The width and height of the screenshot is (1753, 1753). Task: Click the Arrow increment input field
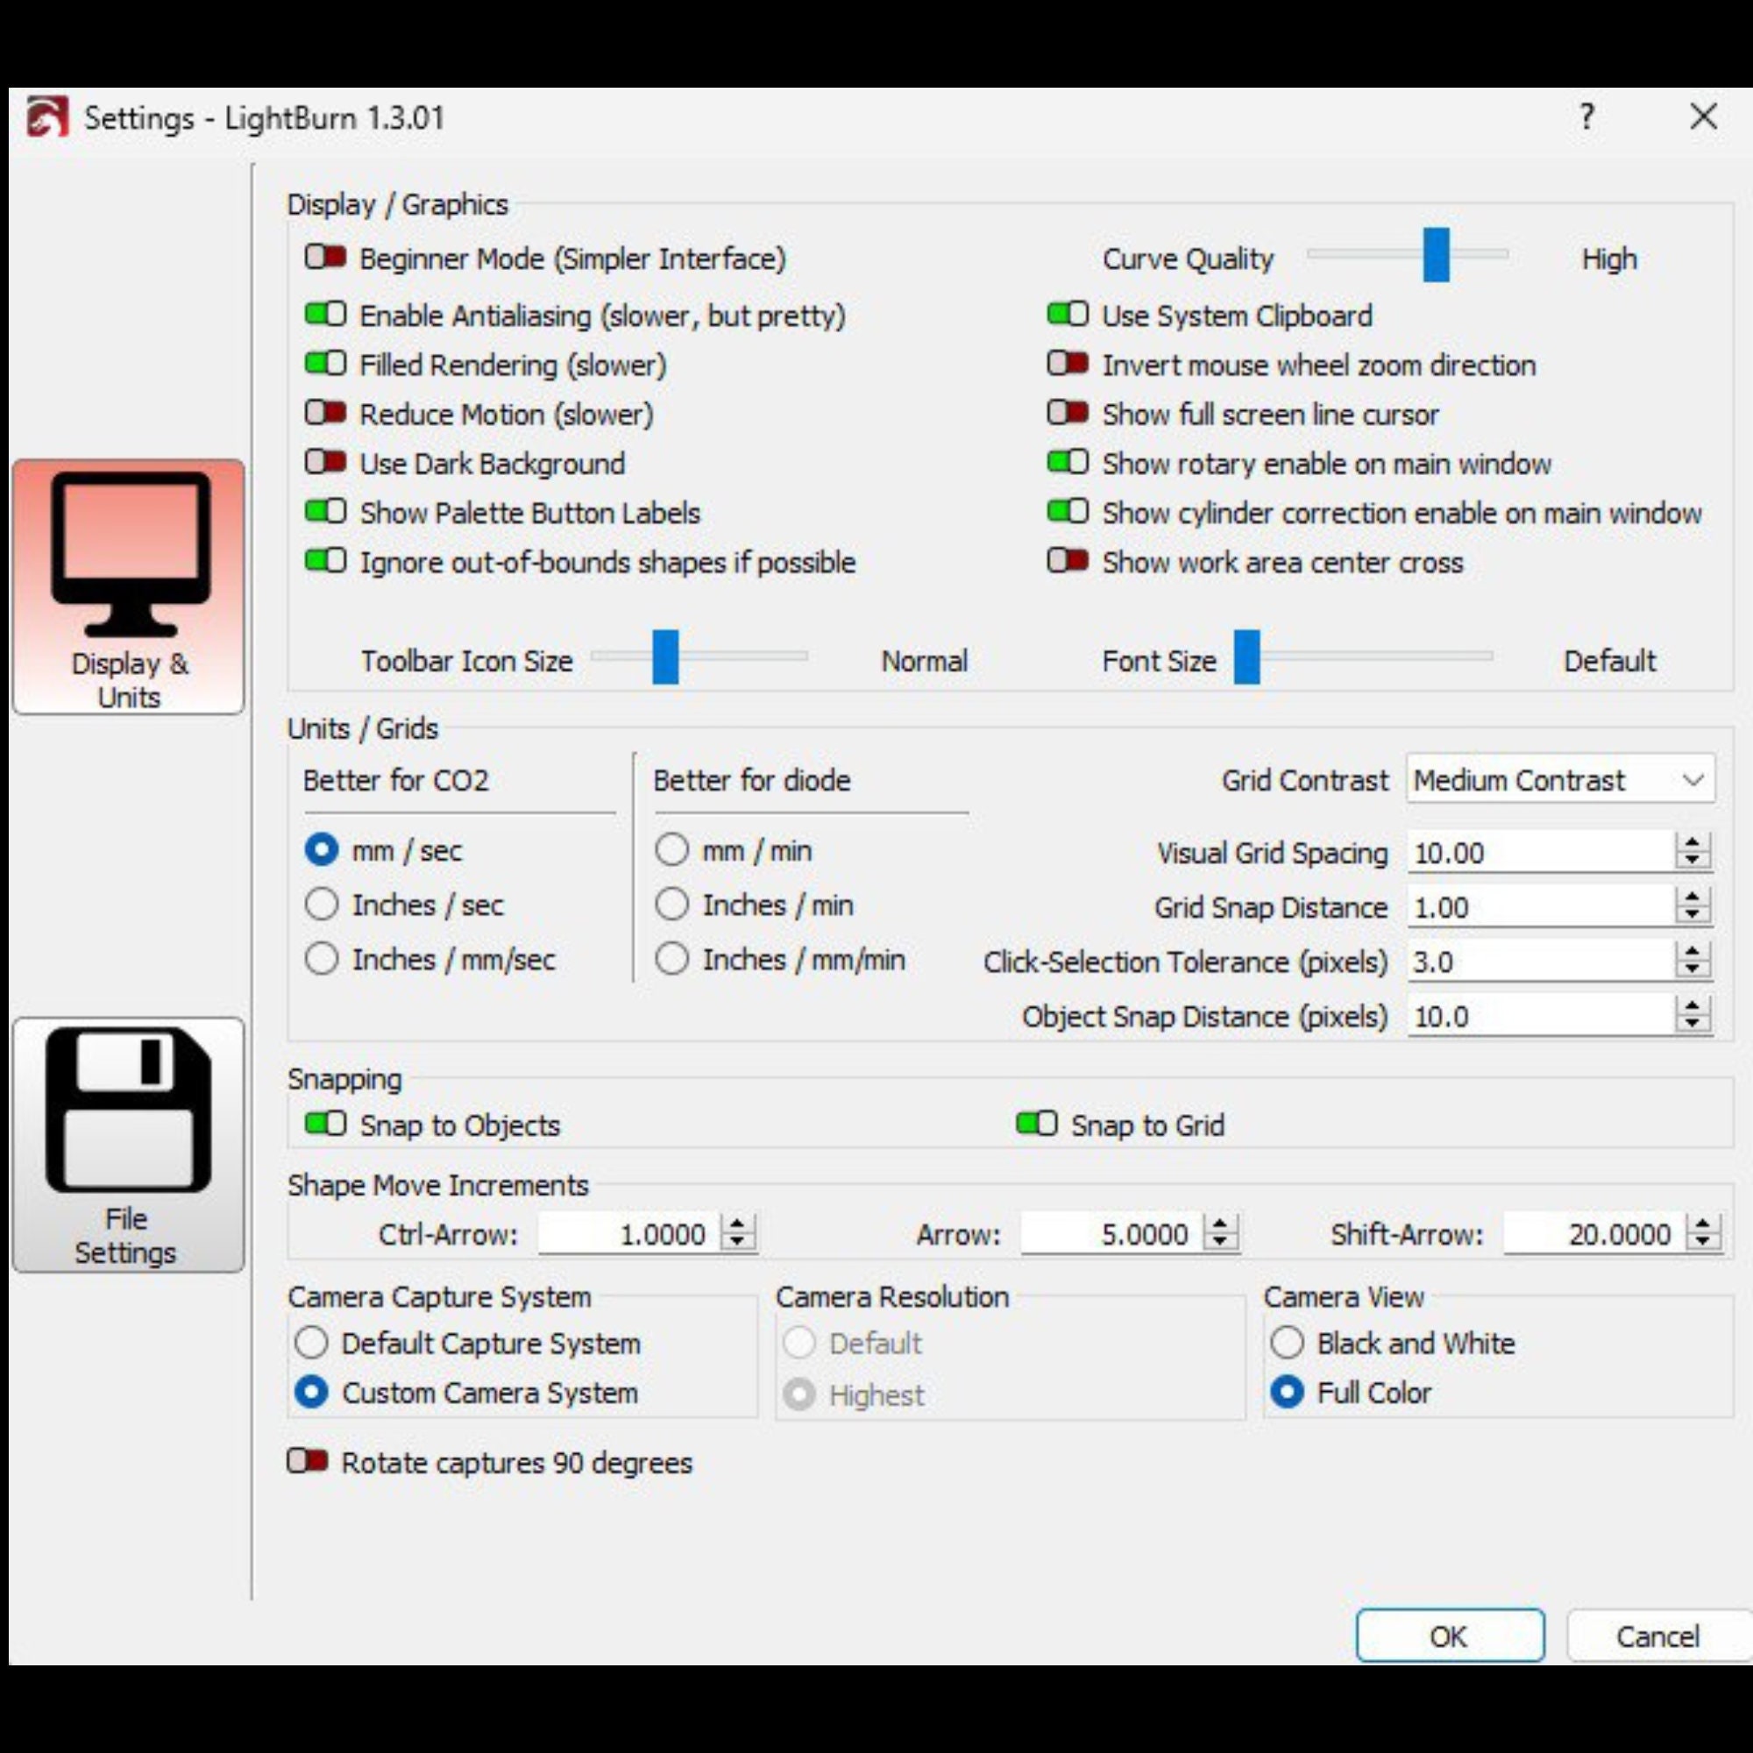(1113, 1234)
